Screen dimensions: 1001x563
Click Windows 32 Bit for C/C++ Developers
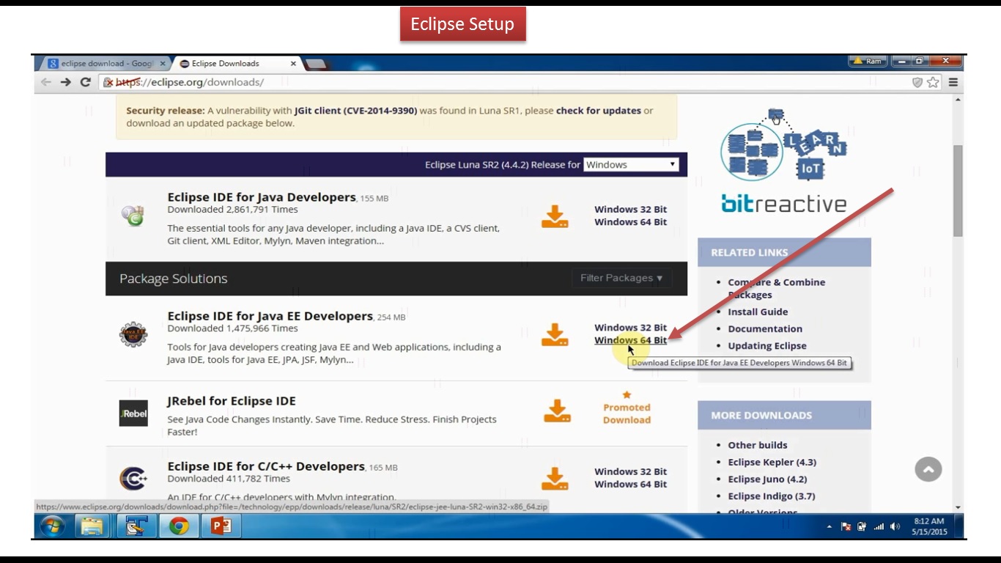630,471
